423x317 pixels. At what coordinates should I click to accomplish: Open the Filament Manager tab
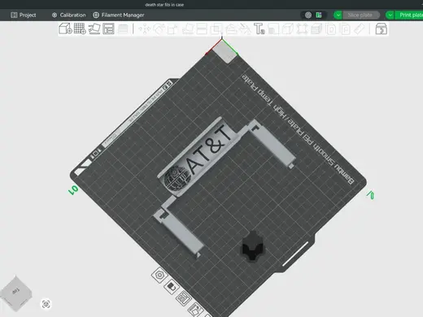click(119, 15)
